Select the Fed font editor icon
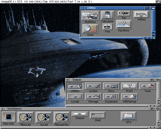 click(107, 27)
